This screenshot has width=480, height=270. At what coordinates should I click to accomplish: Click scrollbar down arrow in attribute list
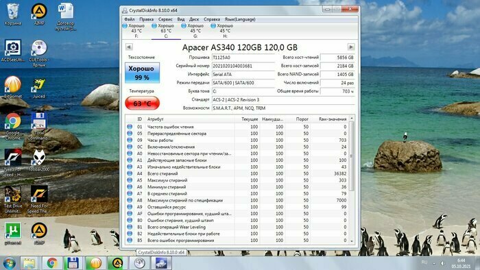pos(351,241)
